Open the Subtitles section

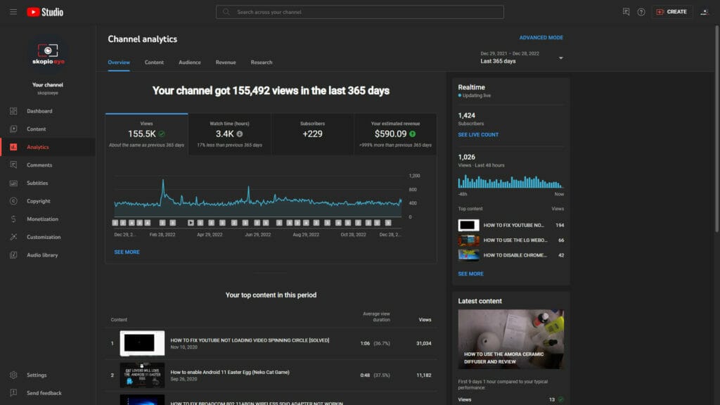click(39, 183)
